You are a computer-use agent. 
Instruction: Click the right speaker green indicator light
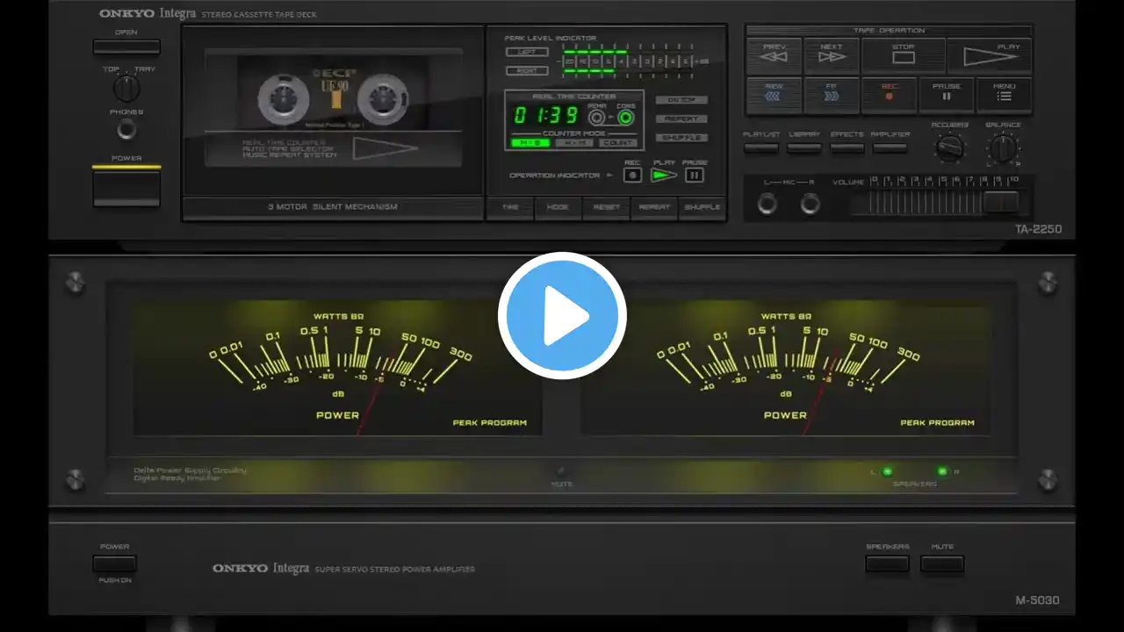tap(942, 471)
